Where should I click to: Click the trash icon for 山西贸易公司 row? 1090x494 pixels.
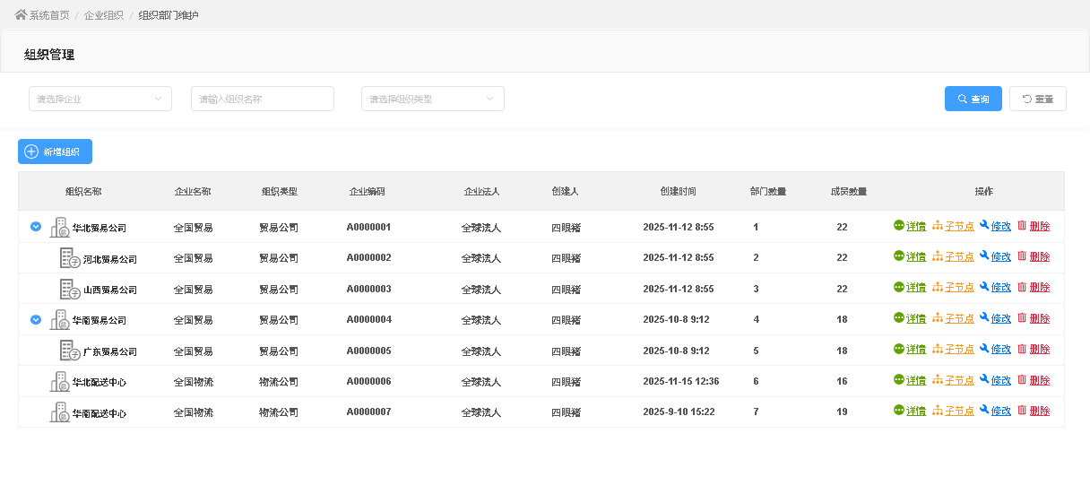(1022, 287)
